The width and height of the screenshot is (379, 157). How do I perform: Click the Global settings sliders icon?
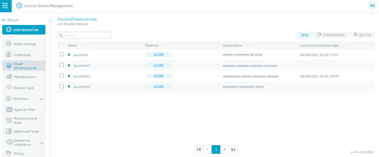click(x=9, y=44)
